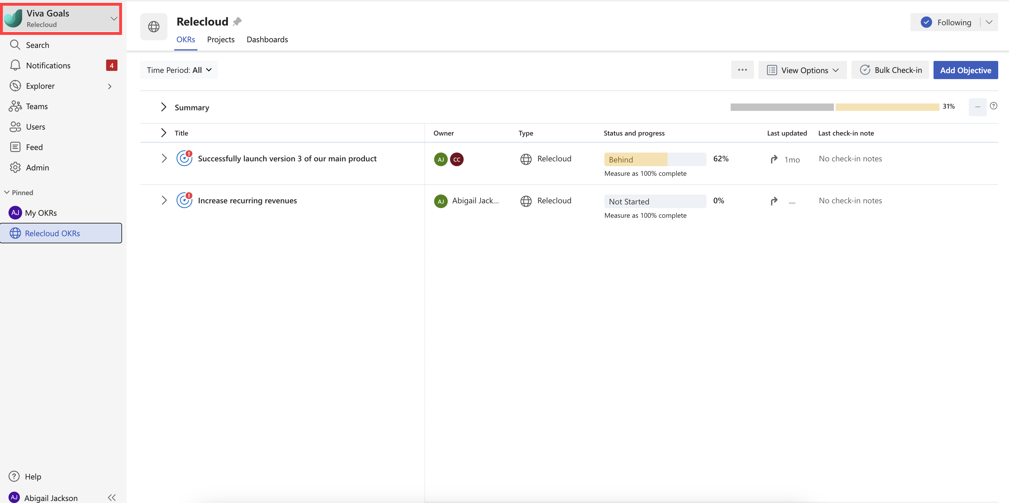
Task: Click the Owner column header
Action: click(x=443, y=133)
